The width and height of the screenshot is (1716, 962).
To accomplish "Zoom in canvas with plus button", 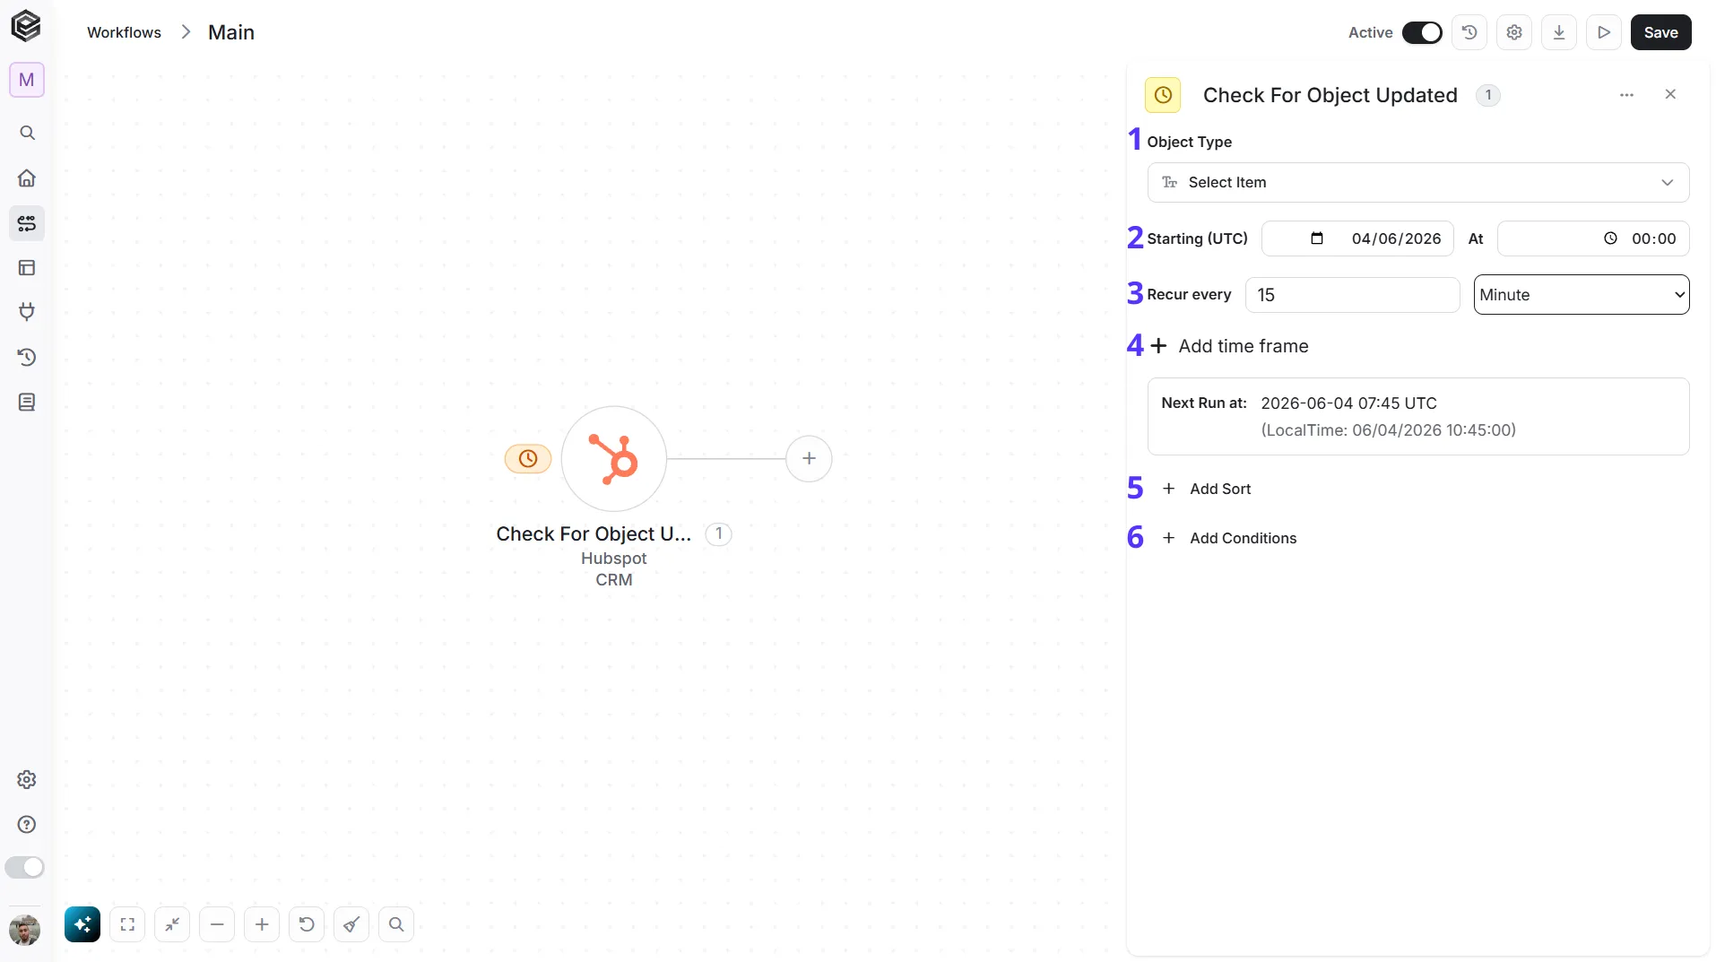I will point(262,924).
